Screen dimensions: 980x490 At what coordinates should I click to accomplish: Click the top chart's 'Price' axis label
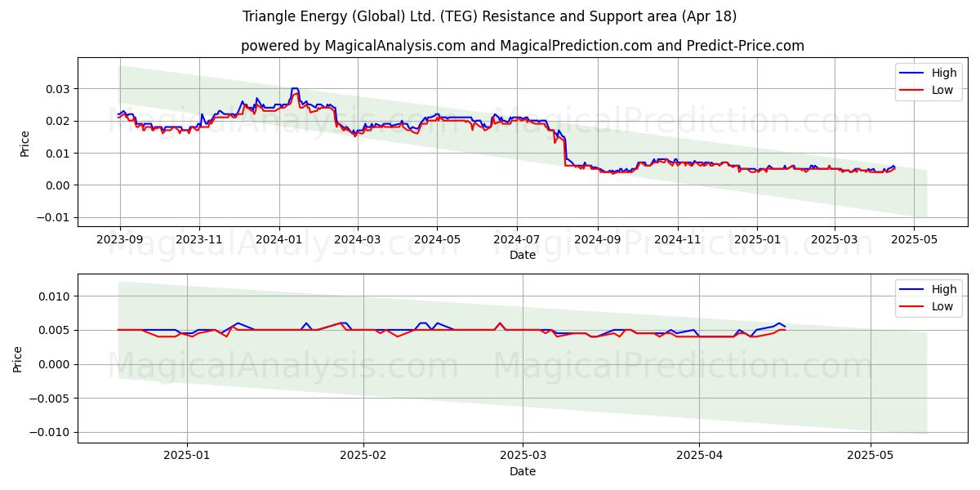coord(24,142)
